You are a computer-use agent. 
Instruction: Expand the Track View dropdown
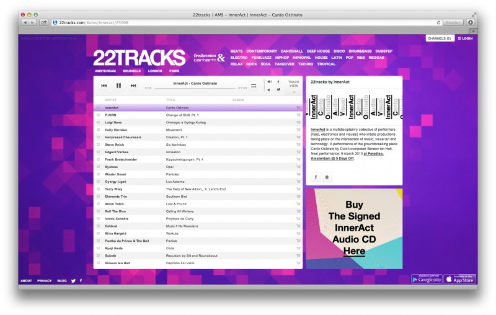(293, 86)
